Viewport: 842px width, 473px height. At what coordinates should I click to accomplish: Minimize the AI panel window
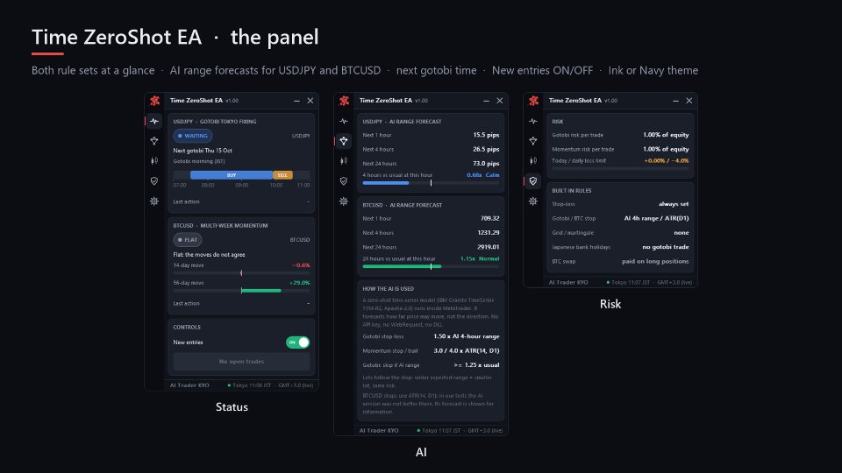487,101
